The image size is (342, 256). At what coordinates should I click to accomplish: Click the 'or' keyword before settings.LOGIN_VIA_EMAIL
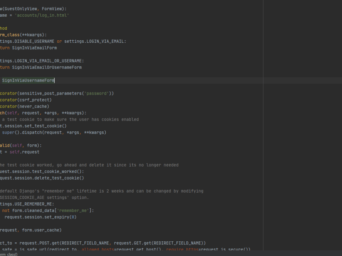(x=59, y=41)
